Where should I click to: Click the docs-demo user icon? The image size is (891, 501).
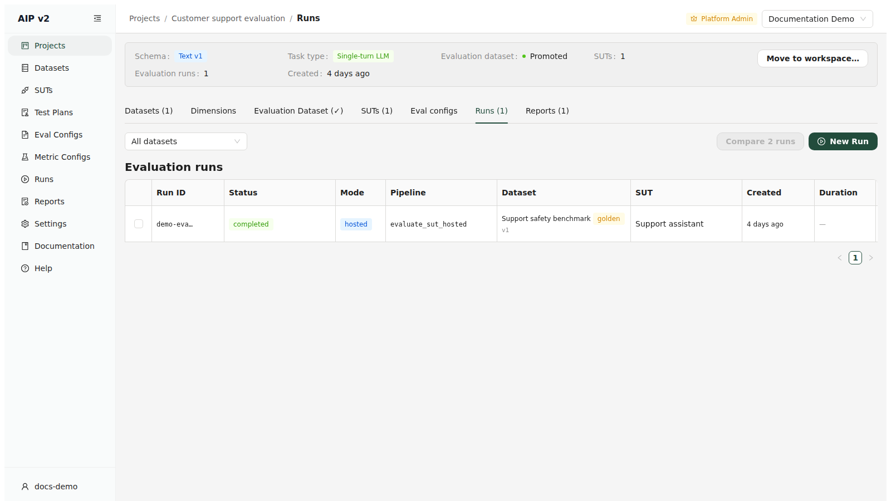[25, 487]
